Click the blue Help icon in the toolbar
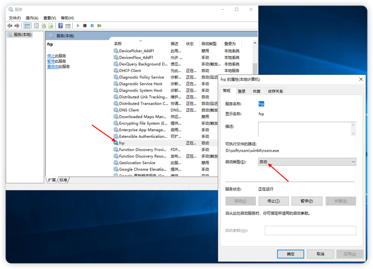 point(60,25)
